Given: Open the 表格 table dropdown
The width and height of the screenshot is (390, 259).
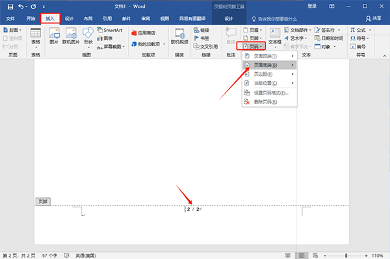Looking at the screenshot, I should click(36, 38).
